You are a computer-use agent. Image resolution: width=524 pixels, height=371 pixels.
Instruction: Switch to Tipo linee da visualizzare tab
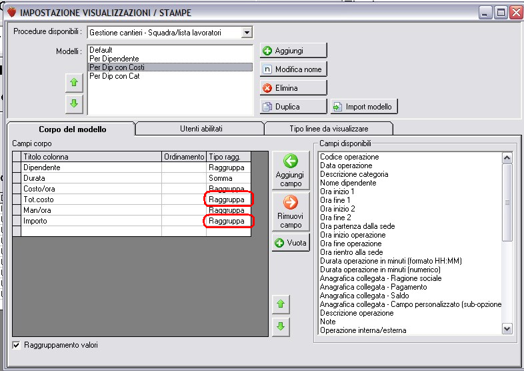[329, 129]
